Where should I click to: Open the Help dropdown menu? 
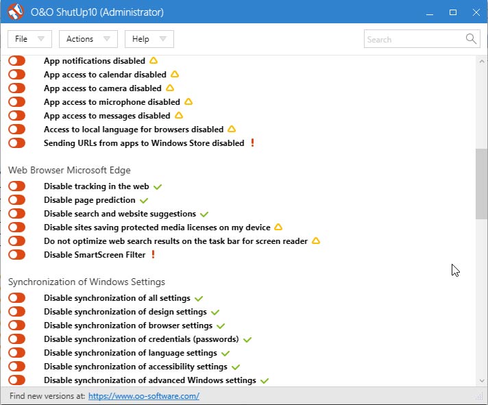149,39
